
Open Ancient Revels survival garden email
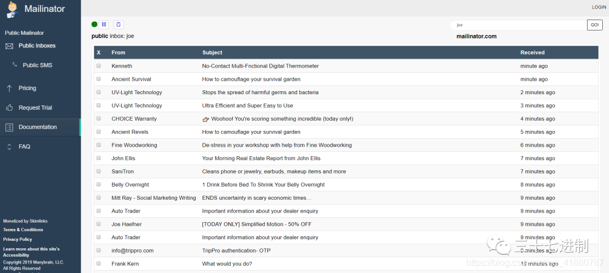(x=251, y=132)
